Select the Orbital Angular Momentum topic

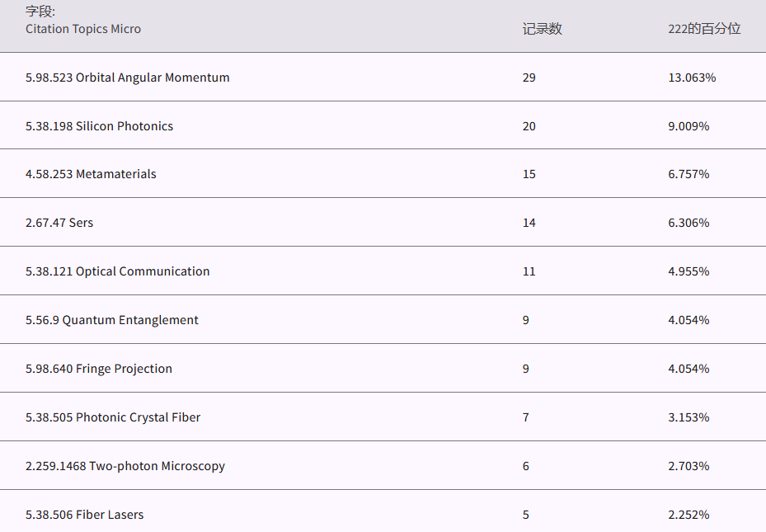point(128,78)
